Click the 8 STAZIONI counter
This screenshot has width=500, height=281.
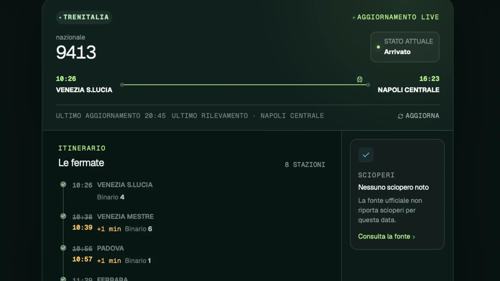pos(305,165)
